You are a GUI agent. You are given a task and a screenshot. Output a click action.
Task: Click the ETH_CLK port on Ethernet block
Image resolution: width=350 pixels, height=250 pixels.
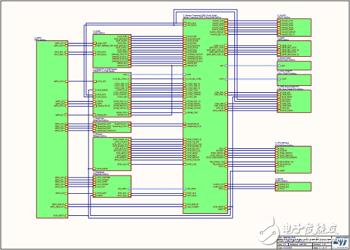pos(130,164)
